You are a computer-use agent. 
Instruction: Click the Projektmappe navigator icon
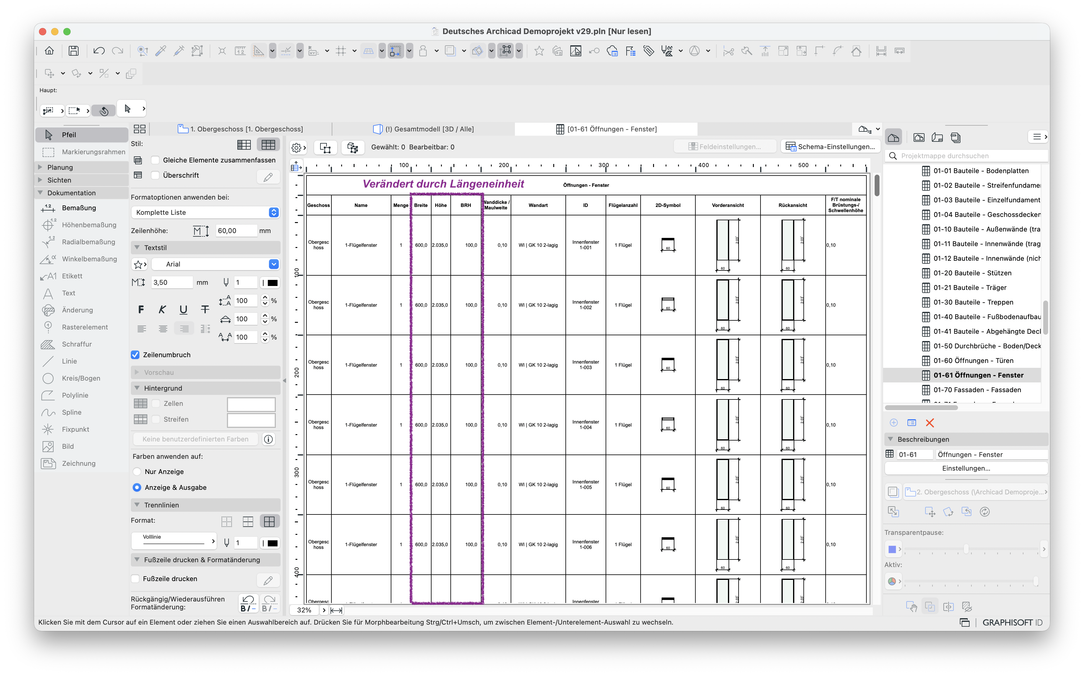893,138
